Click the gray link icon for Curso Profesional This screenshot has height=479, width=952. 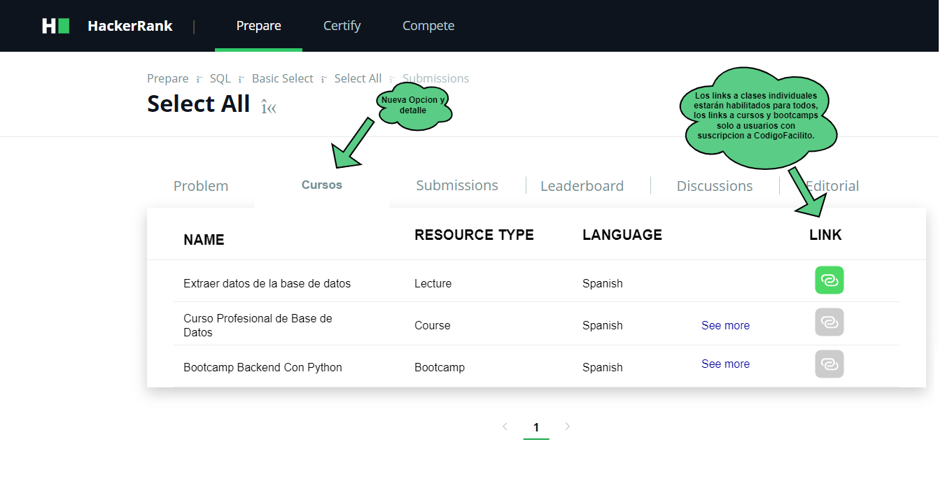[829, 322]
